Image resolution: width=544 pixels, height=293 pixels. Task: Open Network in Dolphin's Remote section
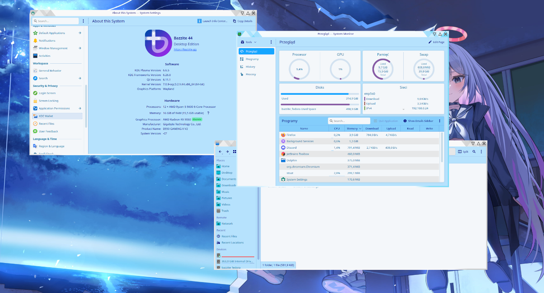236,224
